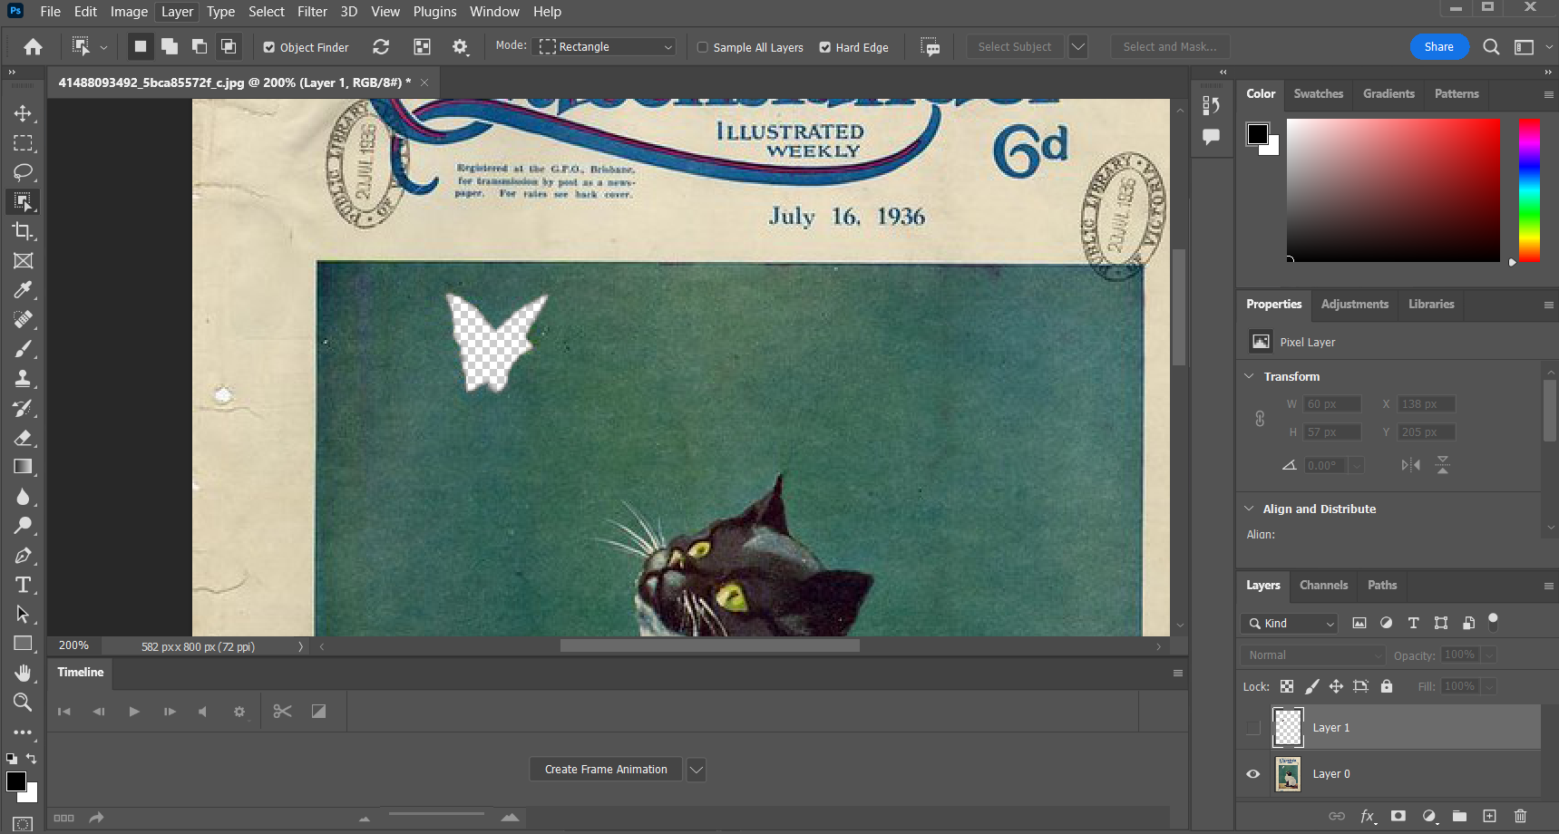Open Create Frame Animation dropdown arrow
1559x834 pixels.
coord(696,770)
